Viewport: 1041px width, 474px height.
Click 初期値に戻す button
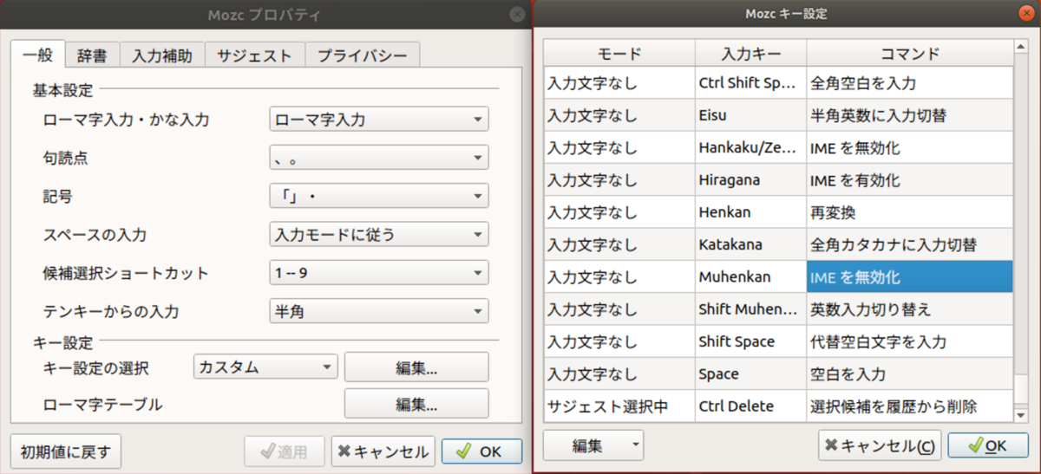(66, 451)
